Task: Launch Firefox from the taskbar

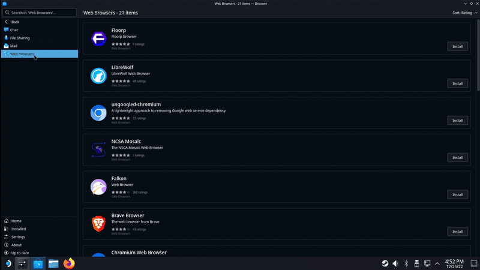Action: 69,263
